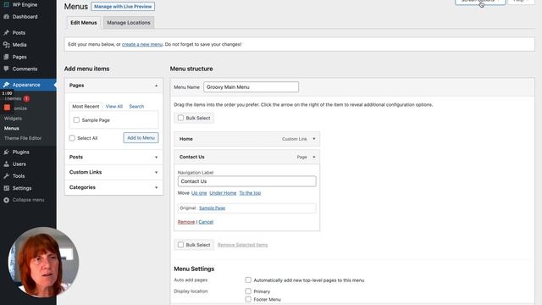The image size is (542, 305).
Task: Click the Tools wrench icon
Action: [x=6, y=176]
